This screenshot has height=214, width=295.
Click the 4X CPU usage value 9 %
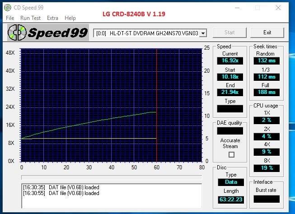(x=267, y=152)
